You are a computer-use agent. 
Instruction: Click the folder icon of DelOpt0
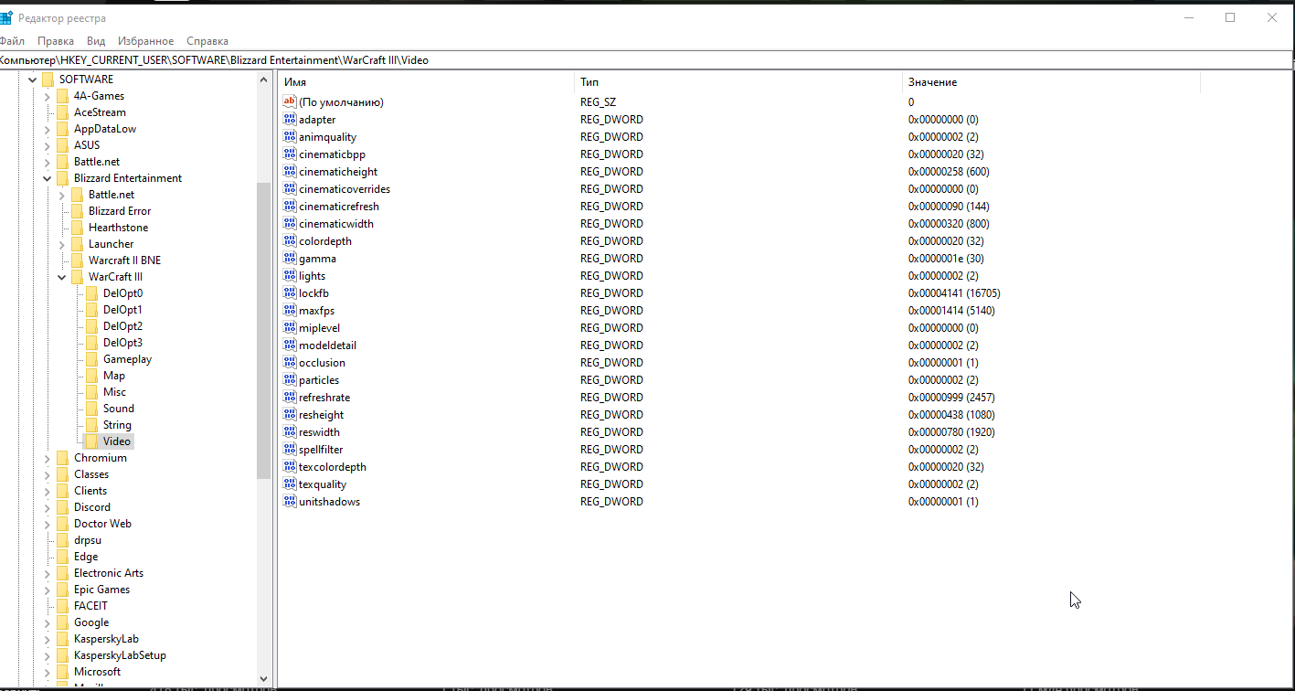(91, 293)
